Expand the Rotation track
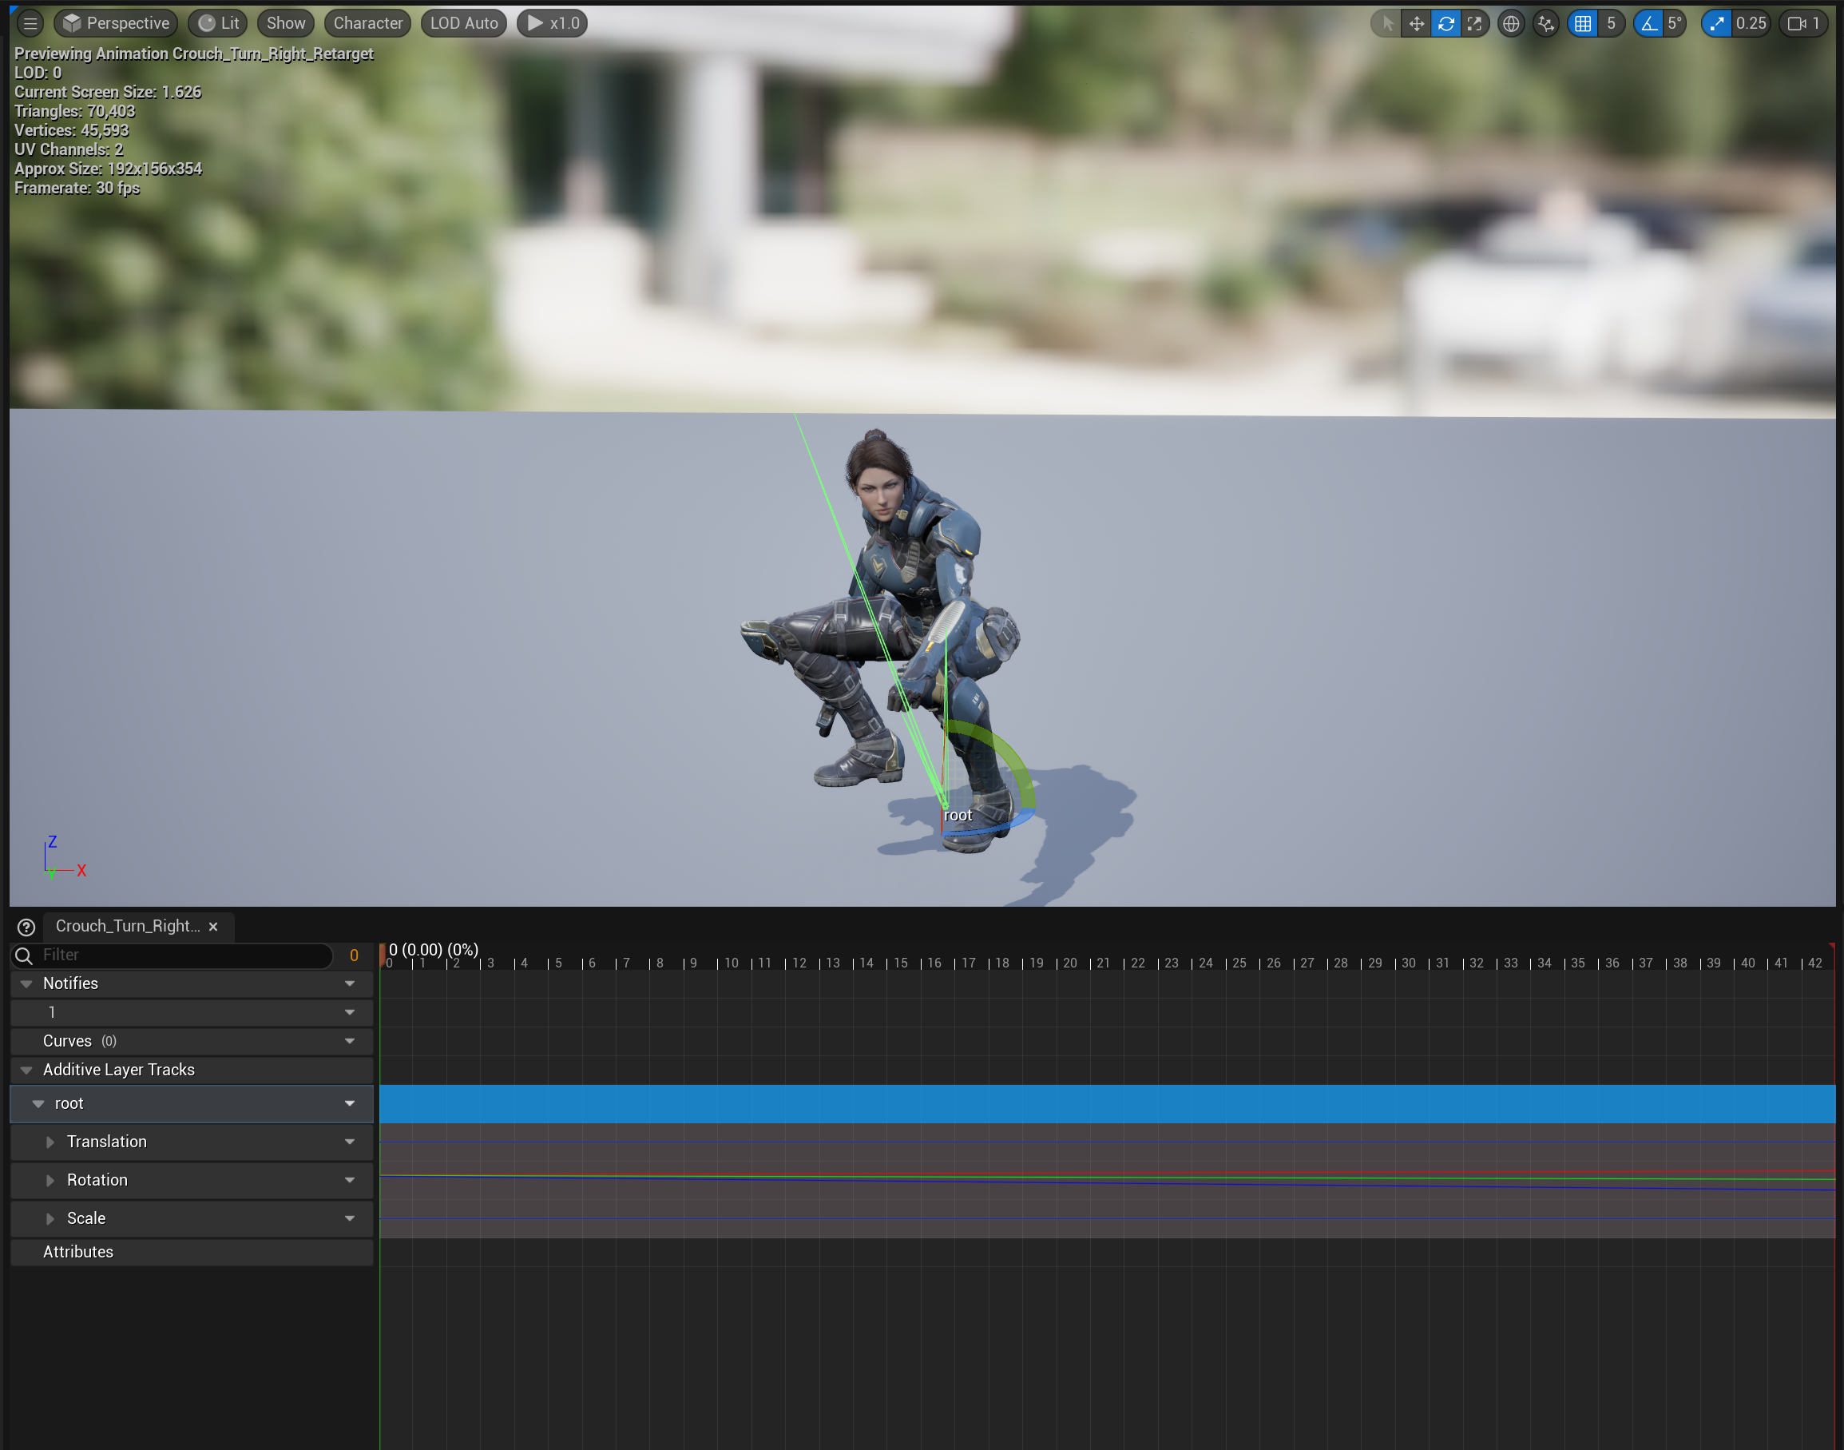The image size is (1844, 1450). (x=50, y=1180)
